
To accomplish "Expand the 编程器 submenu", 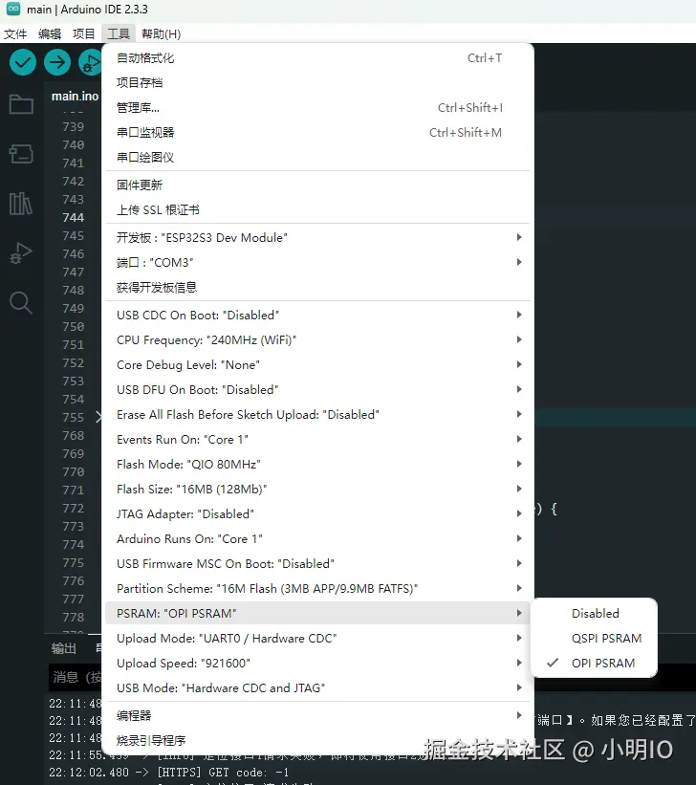I will [x=317, y=715].
